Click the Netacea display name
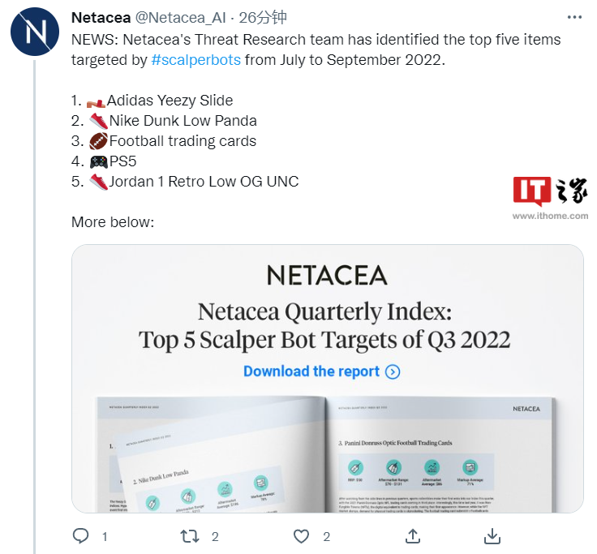Screen dimensions: 597x554 101,18
